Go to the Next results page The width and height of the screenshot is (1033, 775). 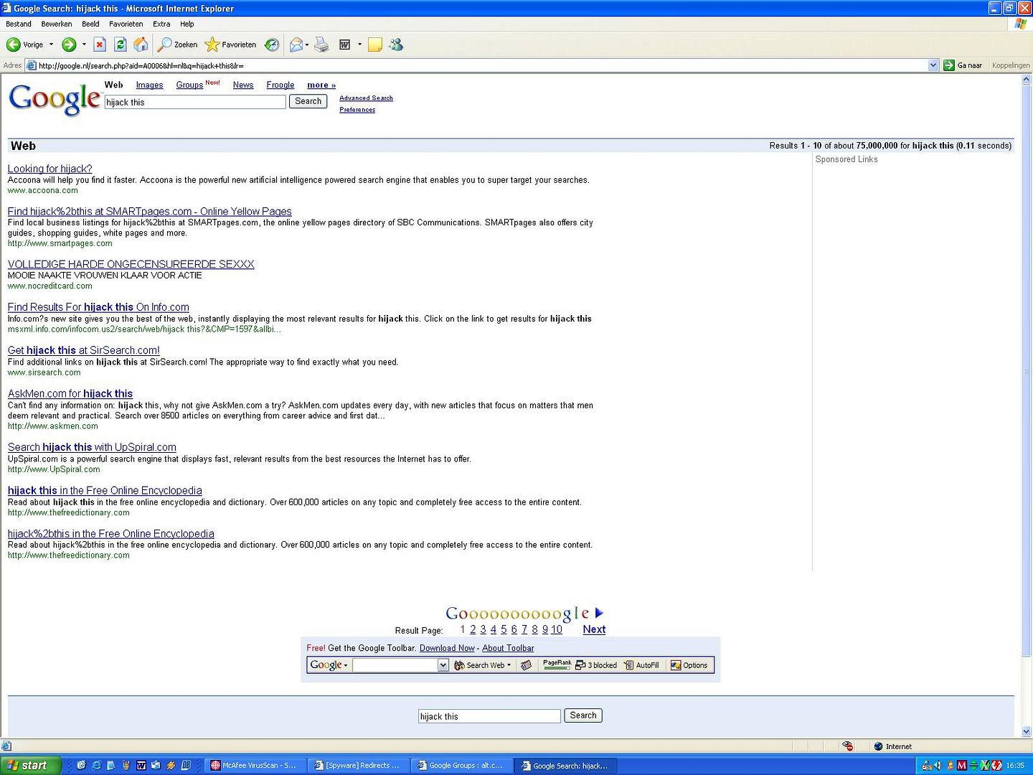[x=594, y=629]
